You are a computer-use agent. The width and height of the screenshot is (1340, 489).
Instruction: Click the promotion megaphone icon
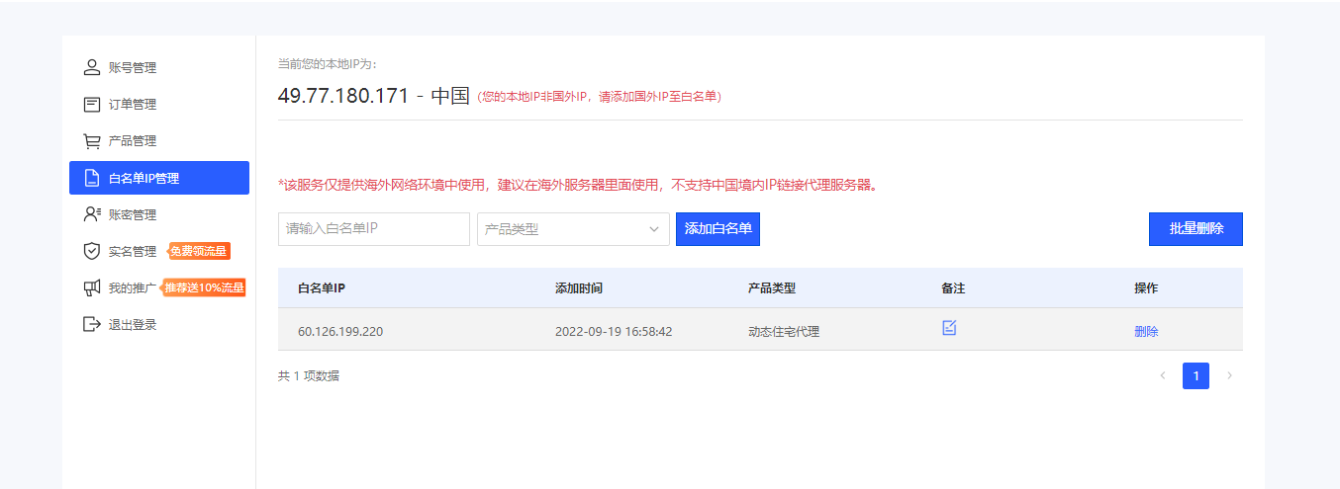pyautogui.click(x=92, y=287)
